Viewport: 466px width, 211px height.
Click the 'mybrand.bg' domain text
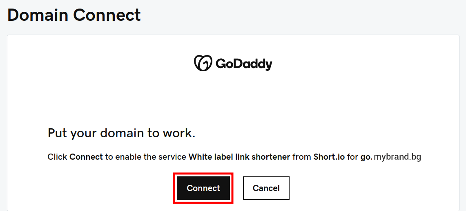tap(397, 157)
